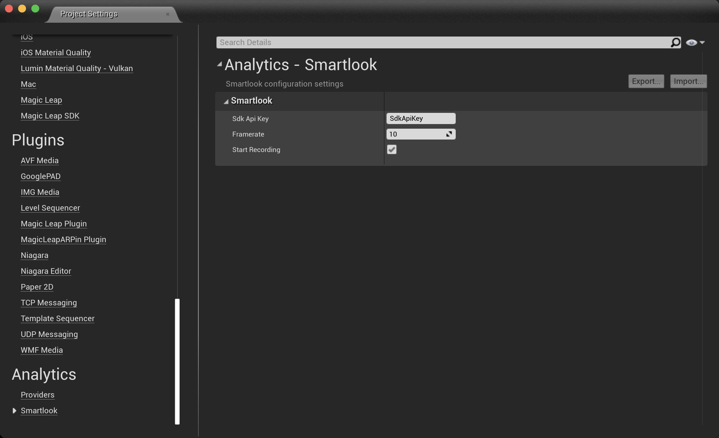Image resolution: width=719 pixels, height=438 pixels.
Task: Focus the Search Details box
Action: pos(442,42)
